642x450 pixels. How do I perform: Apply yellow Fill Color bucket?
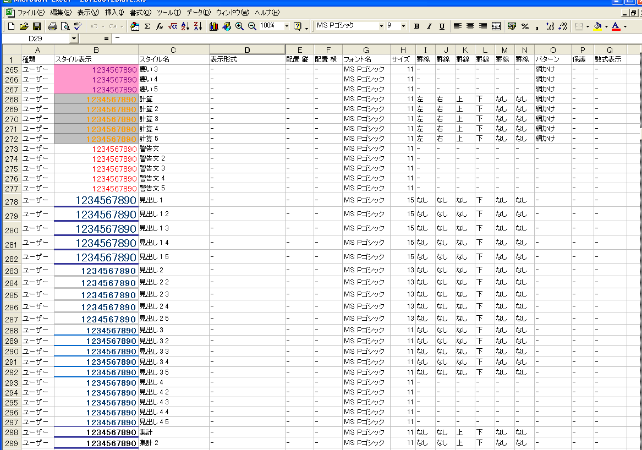(x=598, y=26)
